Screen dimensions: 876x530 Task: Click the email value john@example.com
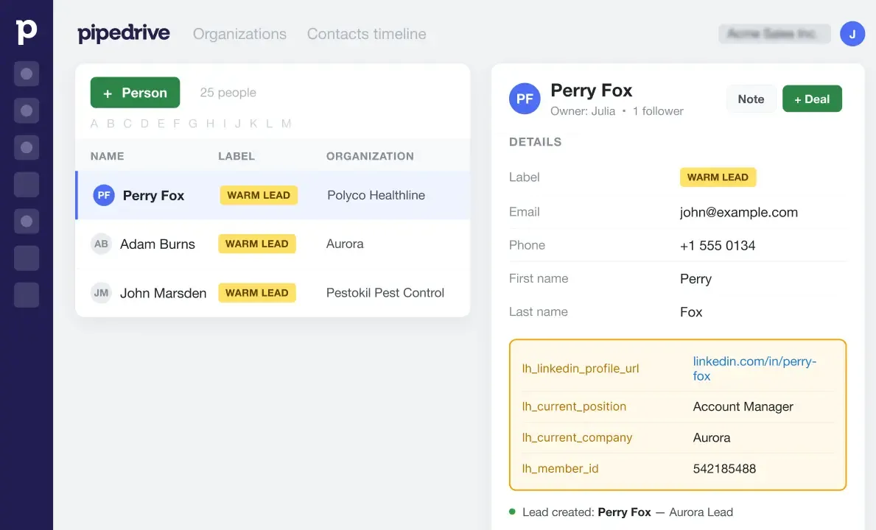(738, 212)
